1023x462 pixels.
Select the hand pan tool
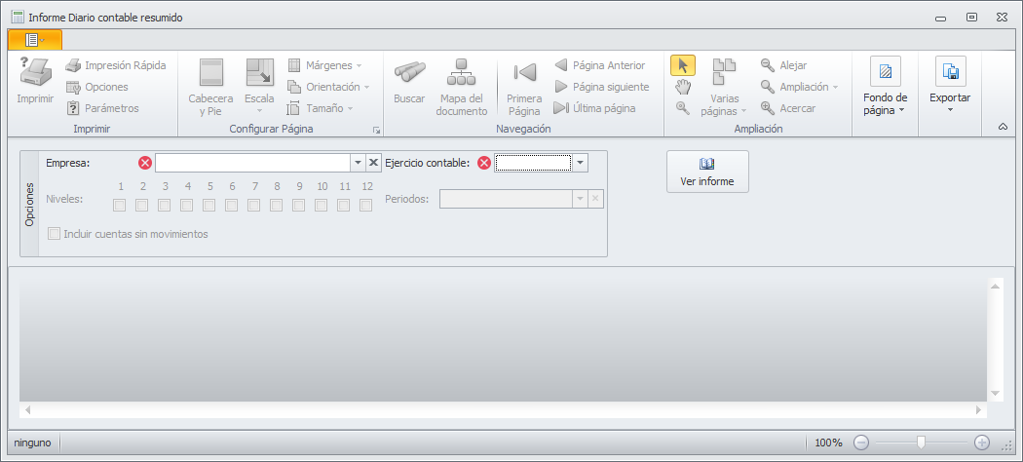tap(683, 87)
